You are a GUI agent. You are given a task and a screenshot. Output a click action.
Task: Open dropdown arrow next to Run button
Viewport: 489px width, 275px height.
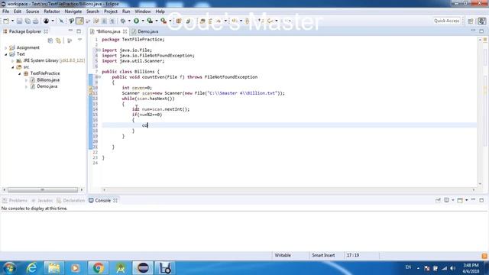pos(143,21)
